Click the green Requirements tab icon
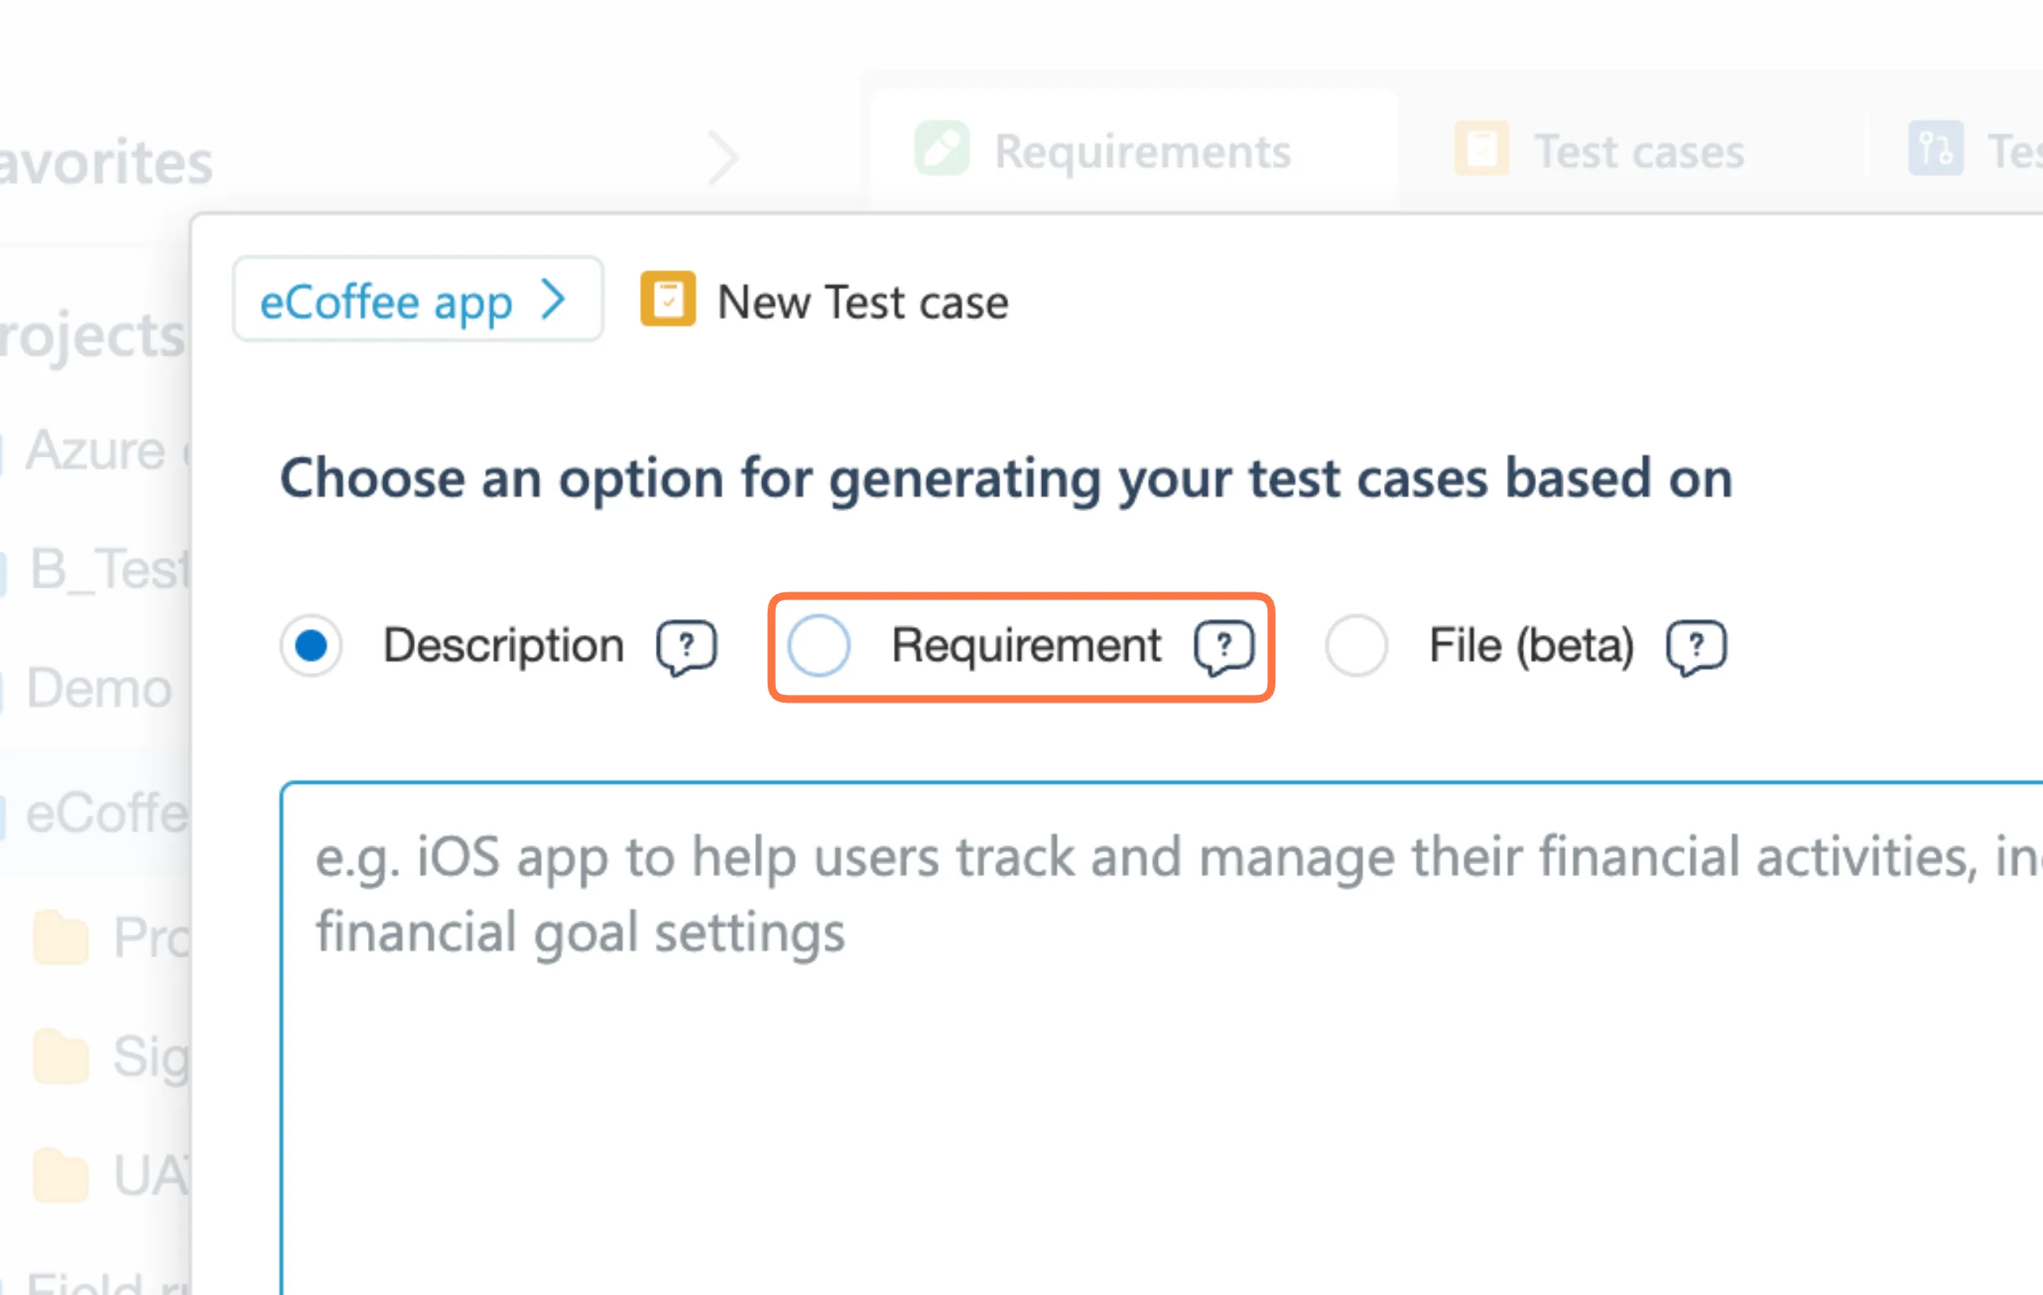Image resolution: width=2043 pixels, height=1295 pixels. coord(942,149)
